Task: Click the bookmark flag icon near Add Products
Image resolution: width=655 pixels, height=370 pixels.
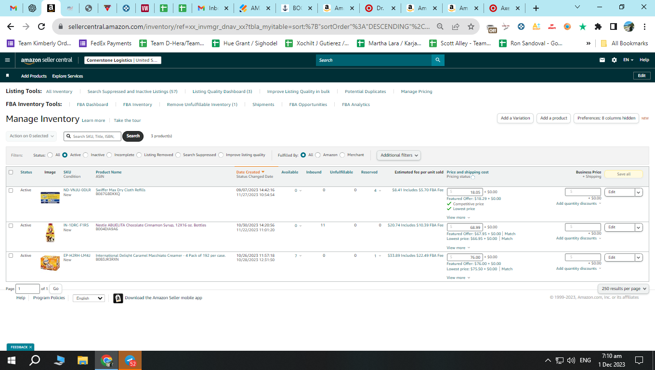Action: pos(7,76)
